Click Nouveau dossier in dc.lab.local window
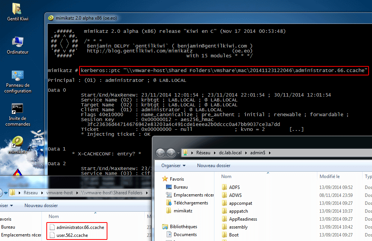 [x=214, y=166]
